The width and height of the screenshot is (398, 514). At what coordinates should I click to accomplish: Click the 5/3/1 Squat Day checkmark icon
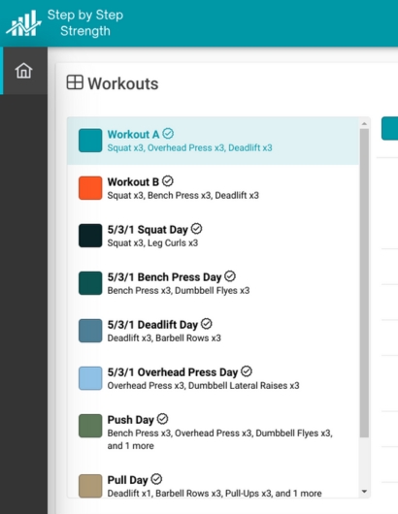pyautogui.click(x=196, y=229)
